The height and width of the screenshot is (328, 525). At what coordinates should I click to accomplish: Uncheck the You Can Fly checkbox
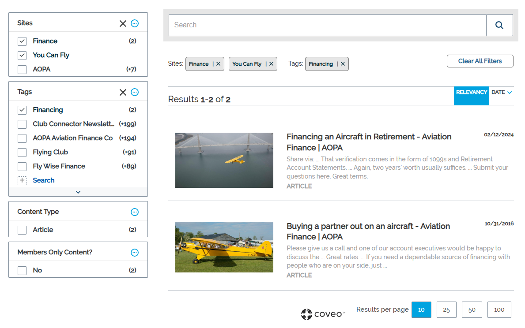pos(22,55)
